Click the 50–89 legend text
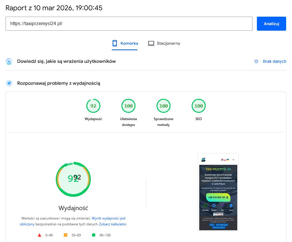This screenshot has height=242, width=292. [x=76, y=235]
